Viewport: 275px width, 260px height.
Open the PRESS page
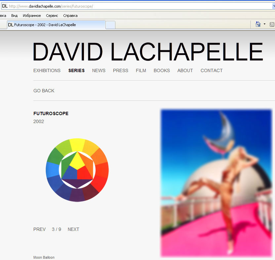tap(121, 70)
